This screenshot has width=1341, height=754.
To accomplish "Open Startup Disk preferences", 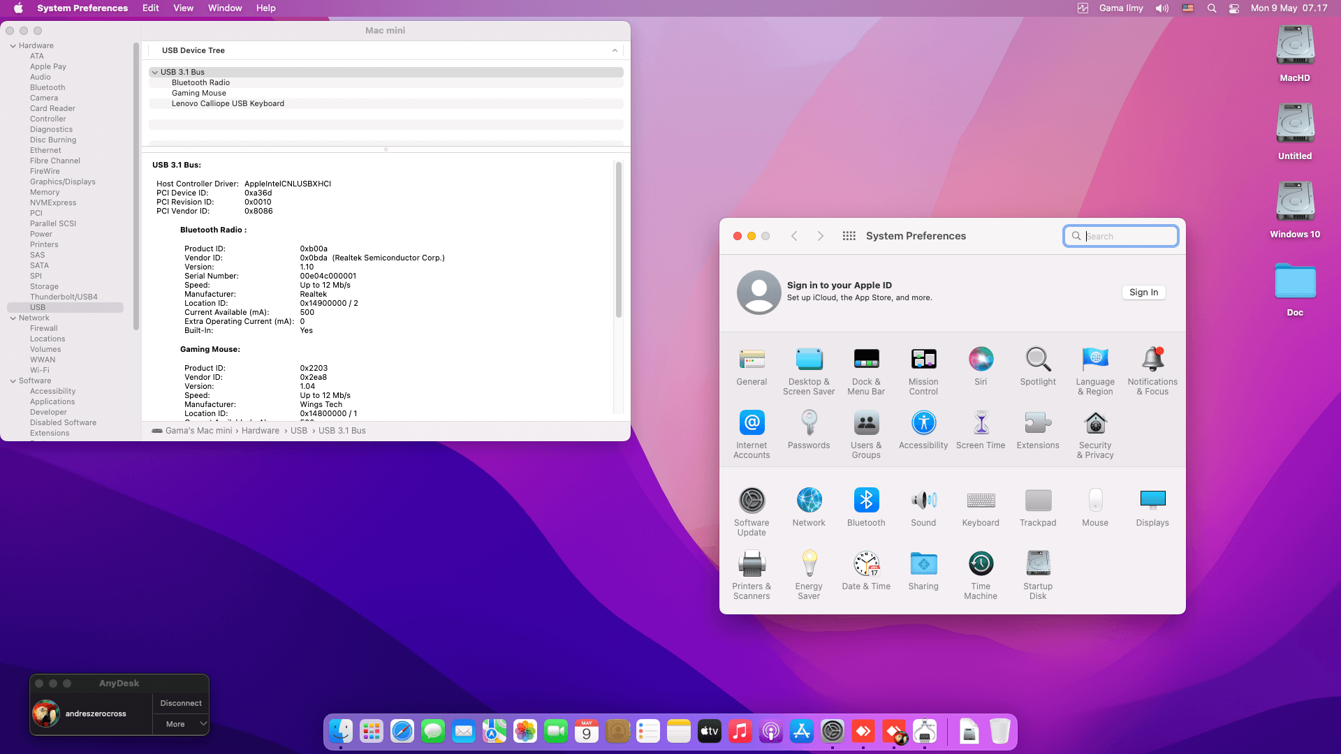I will point(1038,575).
